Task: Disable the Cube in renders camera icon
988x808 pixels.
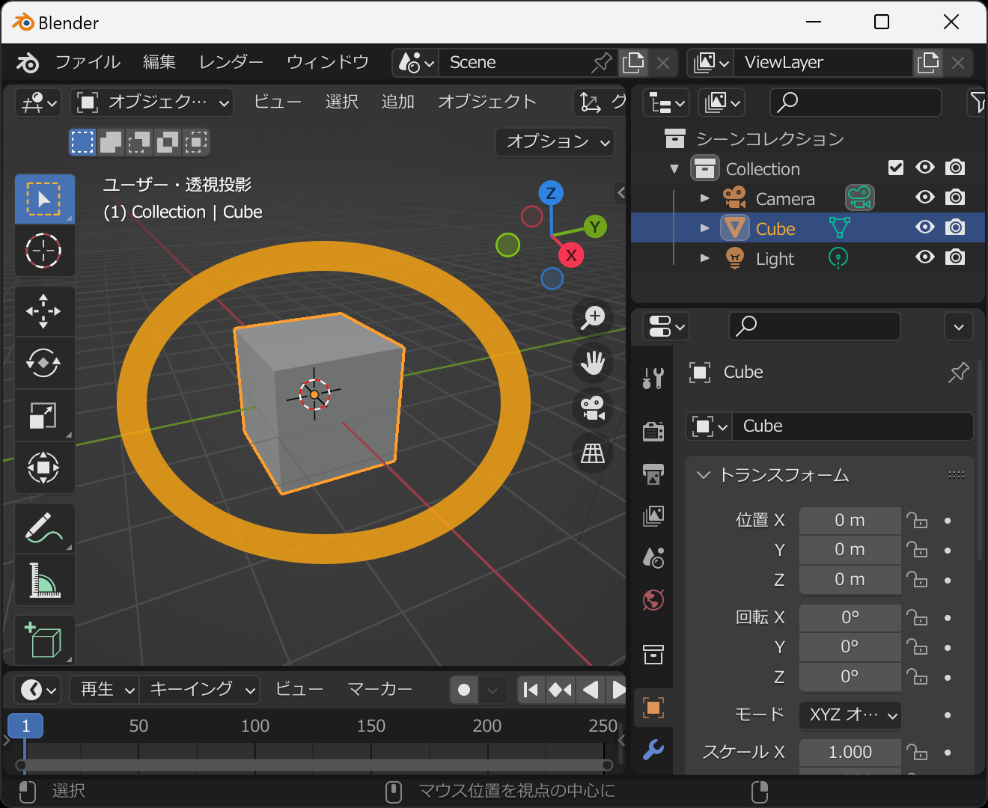Action: [955, 227]
